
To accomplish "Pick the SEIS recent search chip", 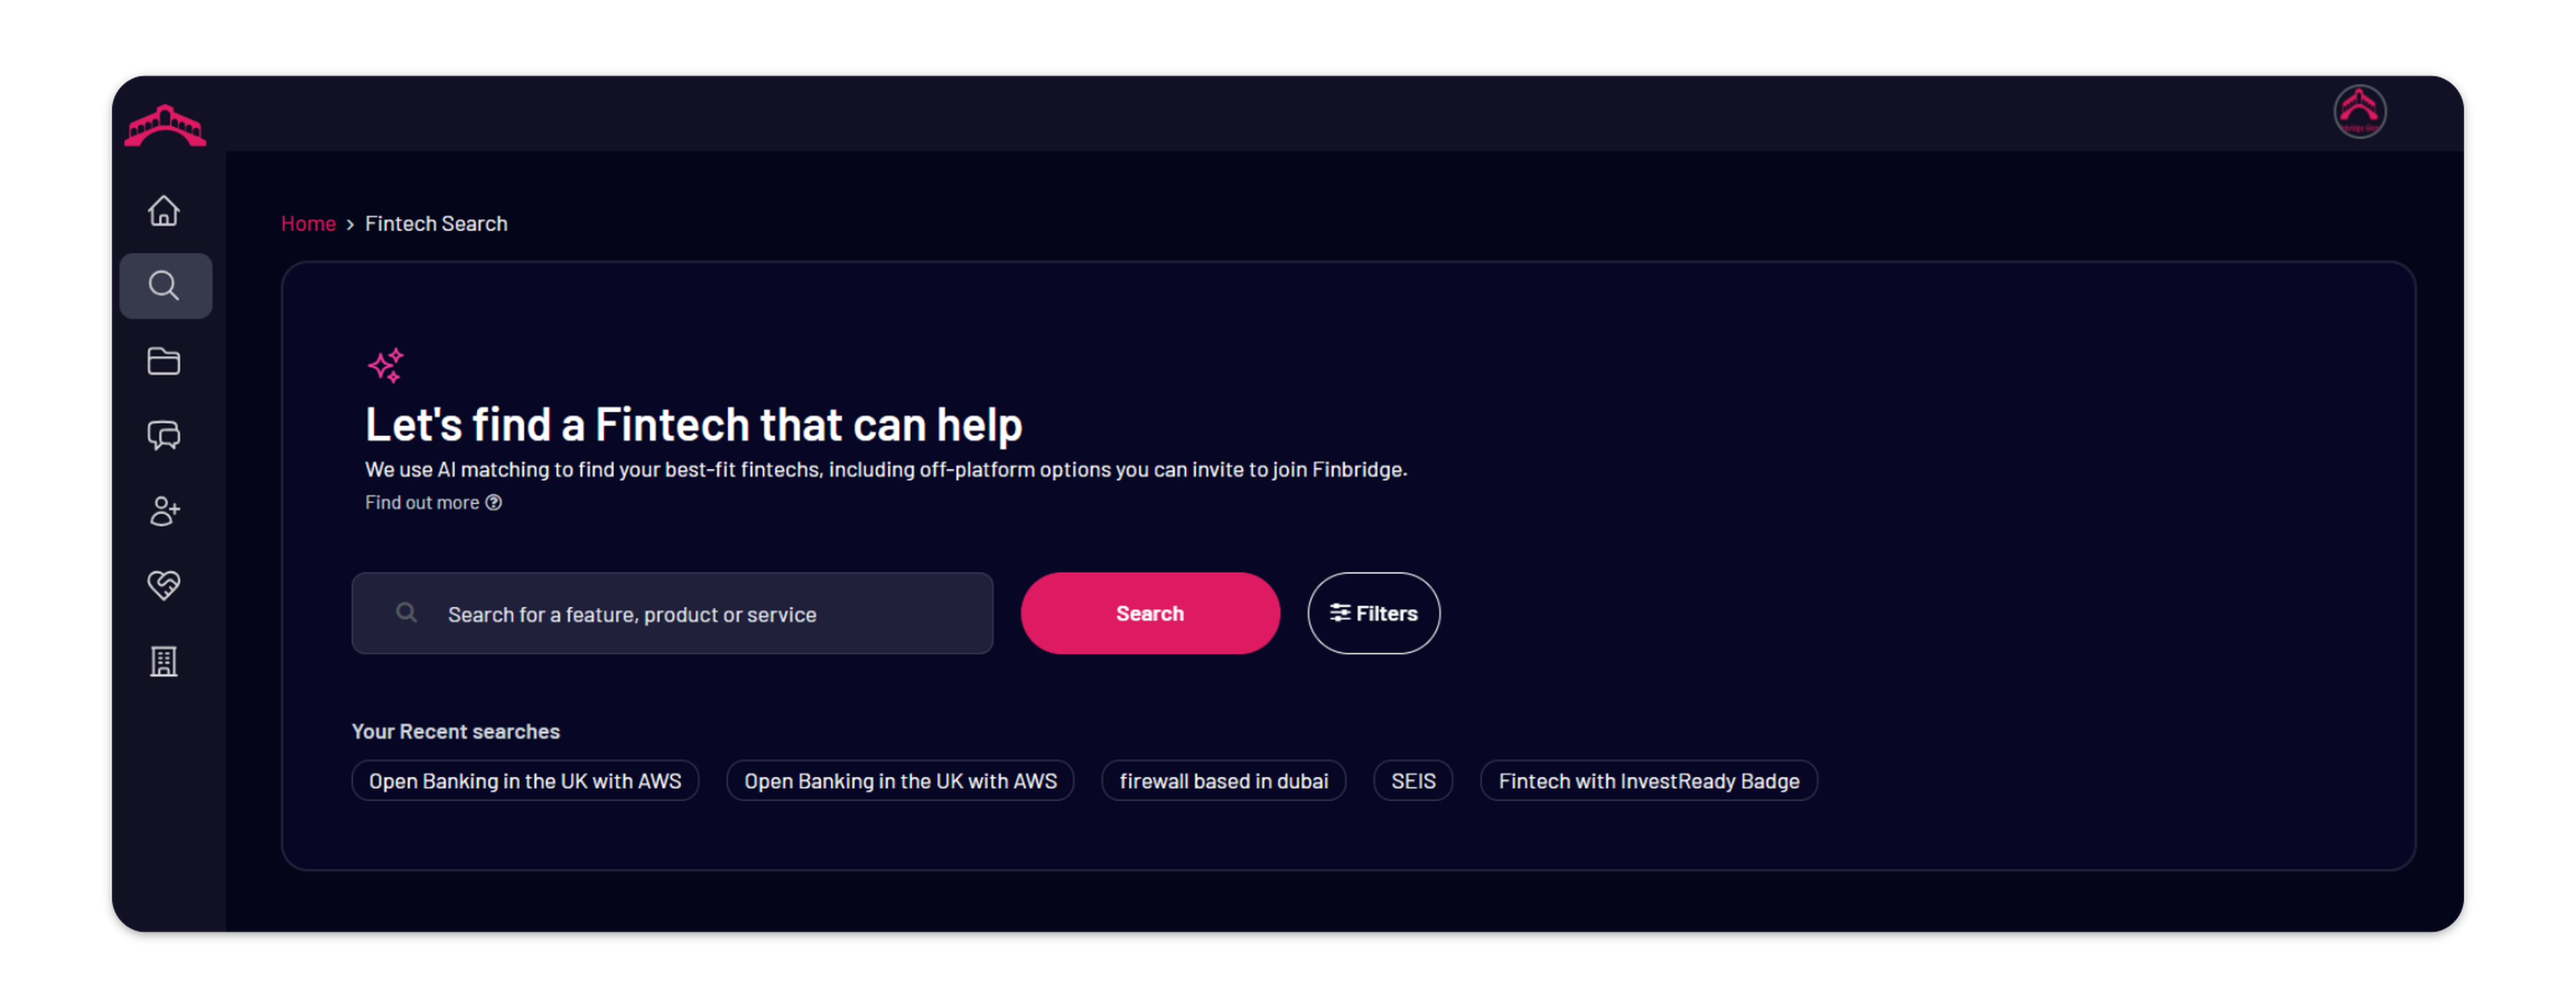I will tap(1413, 781).
